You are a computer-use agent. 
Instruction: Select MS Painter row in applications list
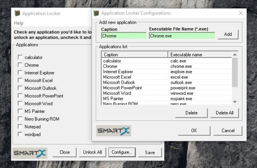tap(167, 98)
